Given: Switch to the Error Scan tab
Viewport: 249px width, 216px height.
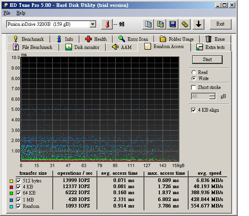Looking at the screenshot, I should click(x=133, y=39).
